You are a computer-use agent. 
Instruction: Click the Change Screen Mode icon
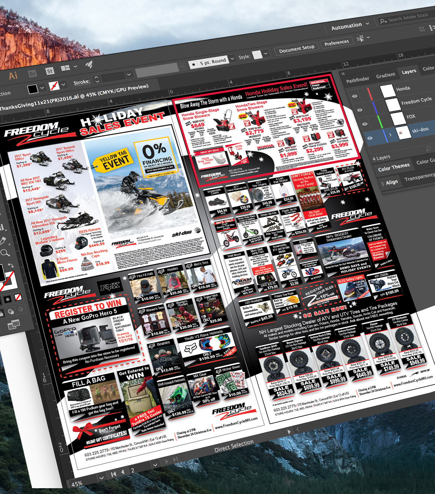point(13,325)
